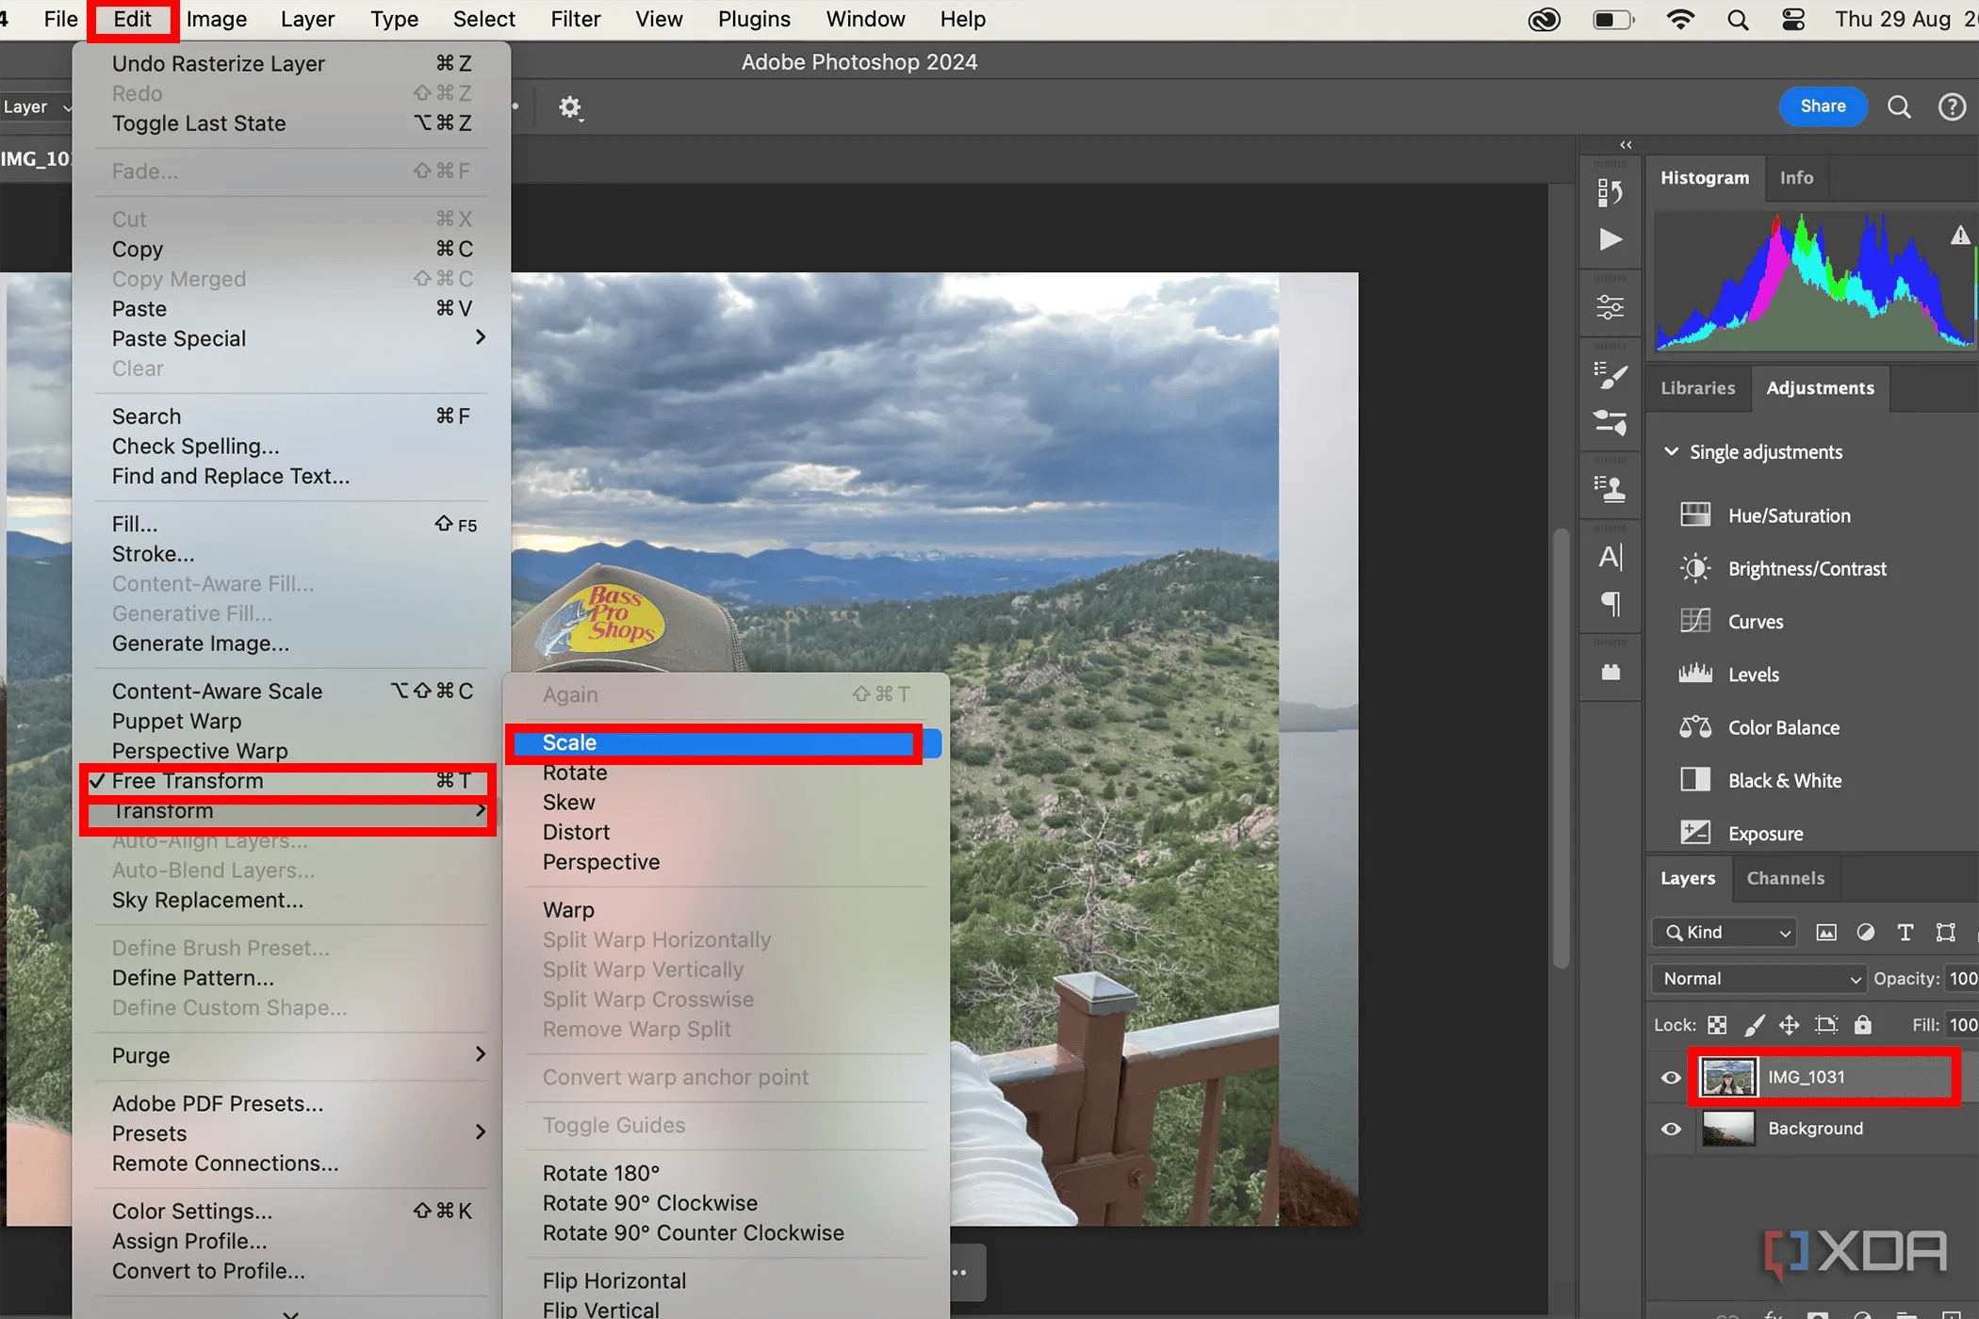The height and width of the screenshot is (1319, 1979).
Task: Expand the Presets submenu
Action: [x=291, y=1133]
